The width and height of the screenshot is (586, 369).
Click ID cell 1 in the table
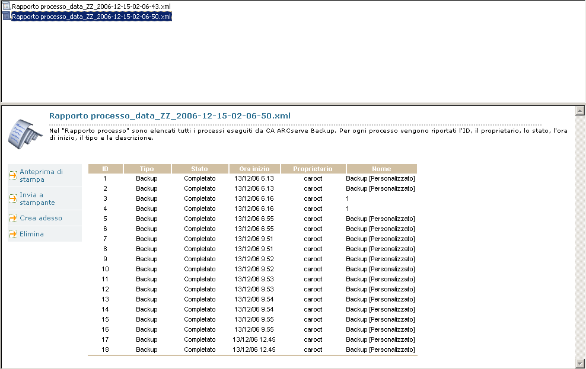(106, 179)
